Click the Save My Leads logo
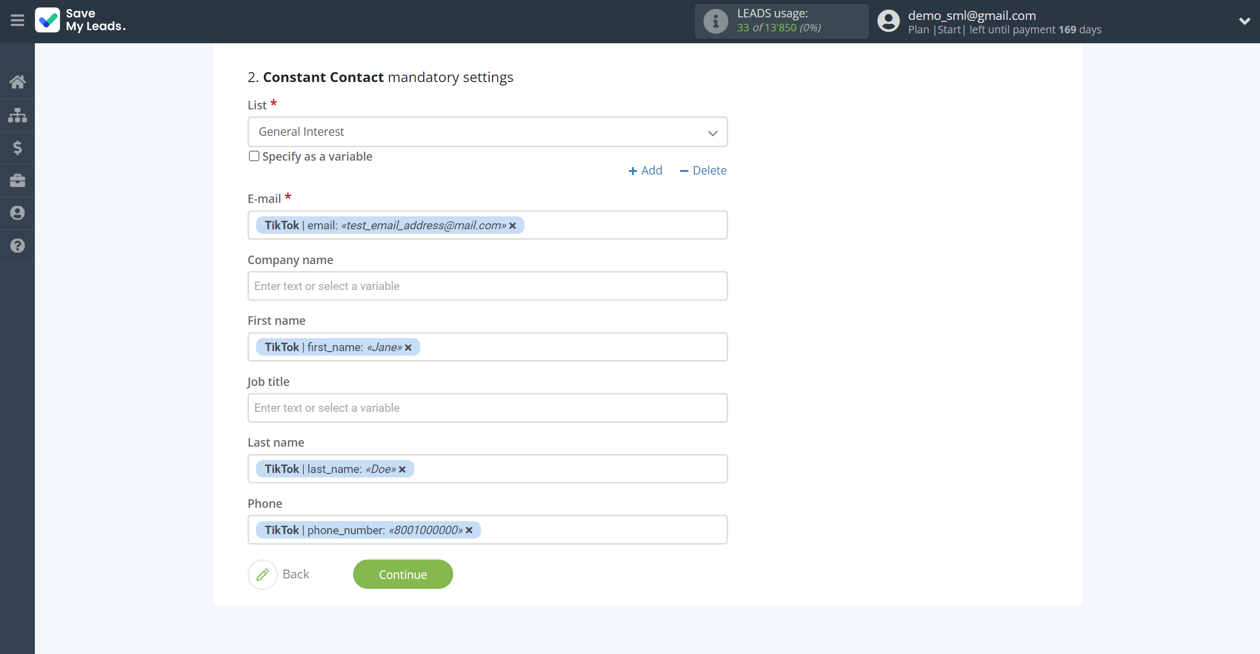This screenshot has width=1260, height=654. [x=80, y=20]
